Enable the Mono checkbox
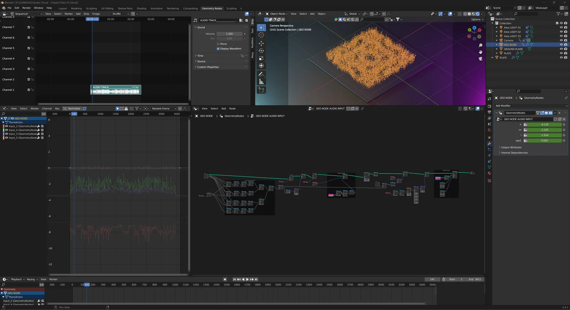This screenshot has height=310, width=570. tap(218, 44)
